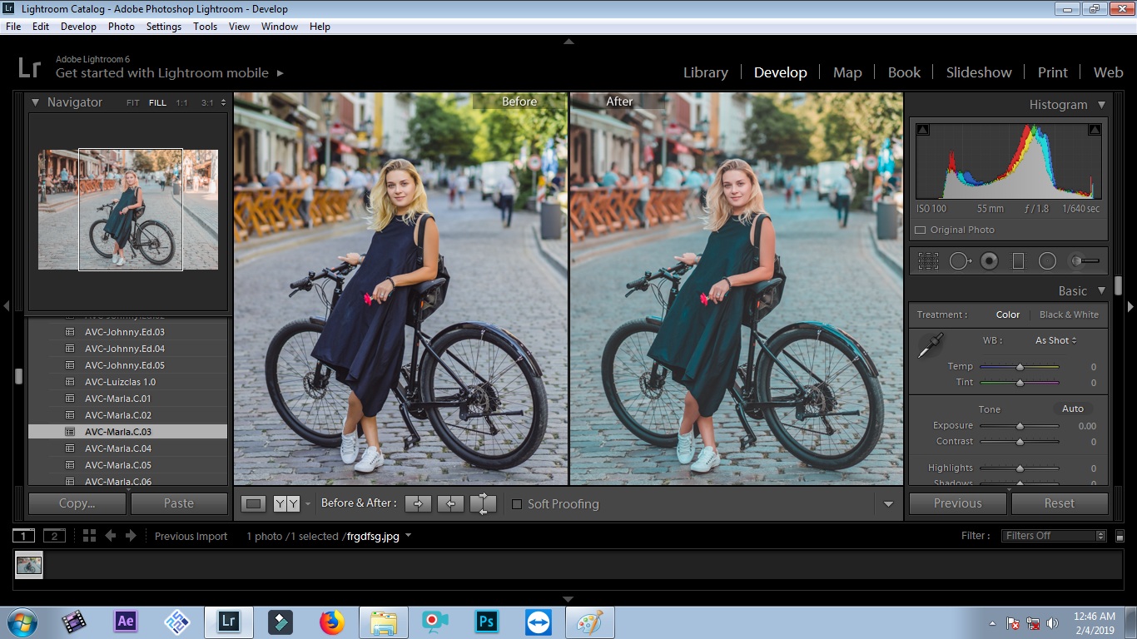Switch to Loupe view in toolbar
1137x639 pixels.
pyautogui.click(x=254, y=503)
